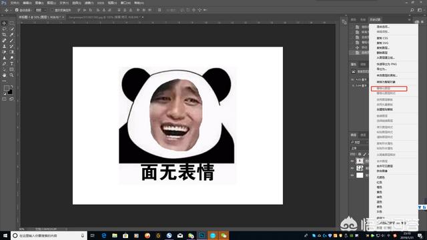
Task: Hide the top layer with eye icon
Action: click(x=352, y=161)
